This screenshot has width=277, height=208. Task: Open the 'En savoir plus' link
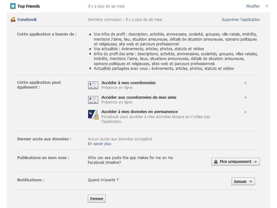point(99,144)
